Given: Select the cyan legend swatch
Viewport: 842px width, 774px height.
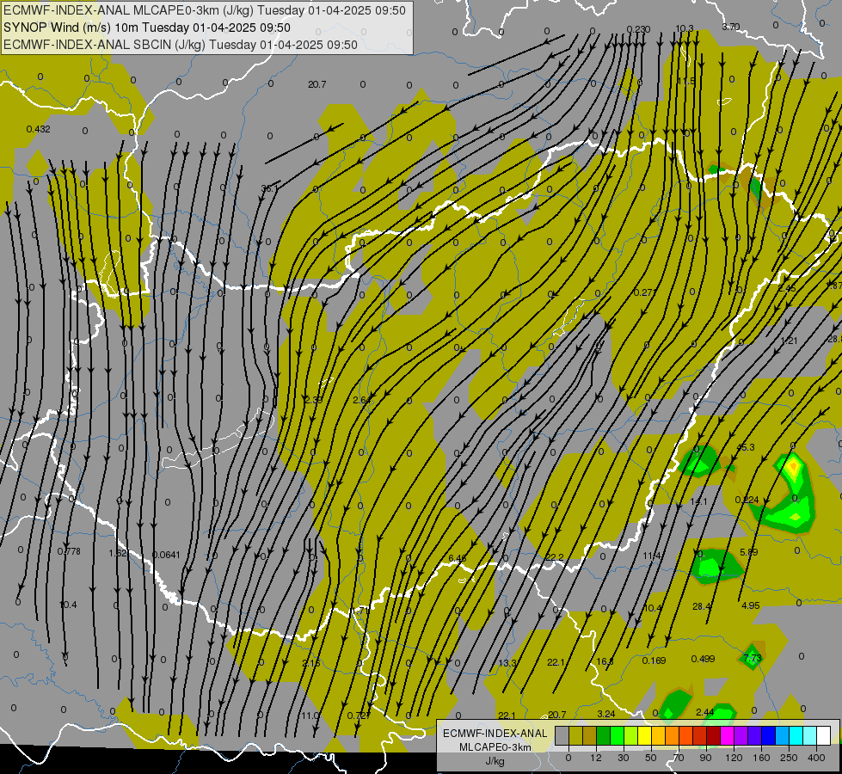Looking at the screenshot, I should click(796, 735).
